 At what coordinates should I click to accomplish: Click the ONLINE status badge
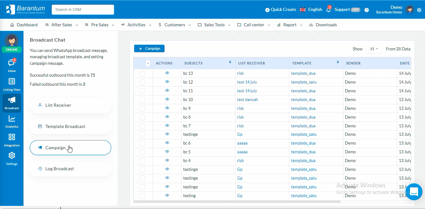(12, 49)
